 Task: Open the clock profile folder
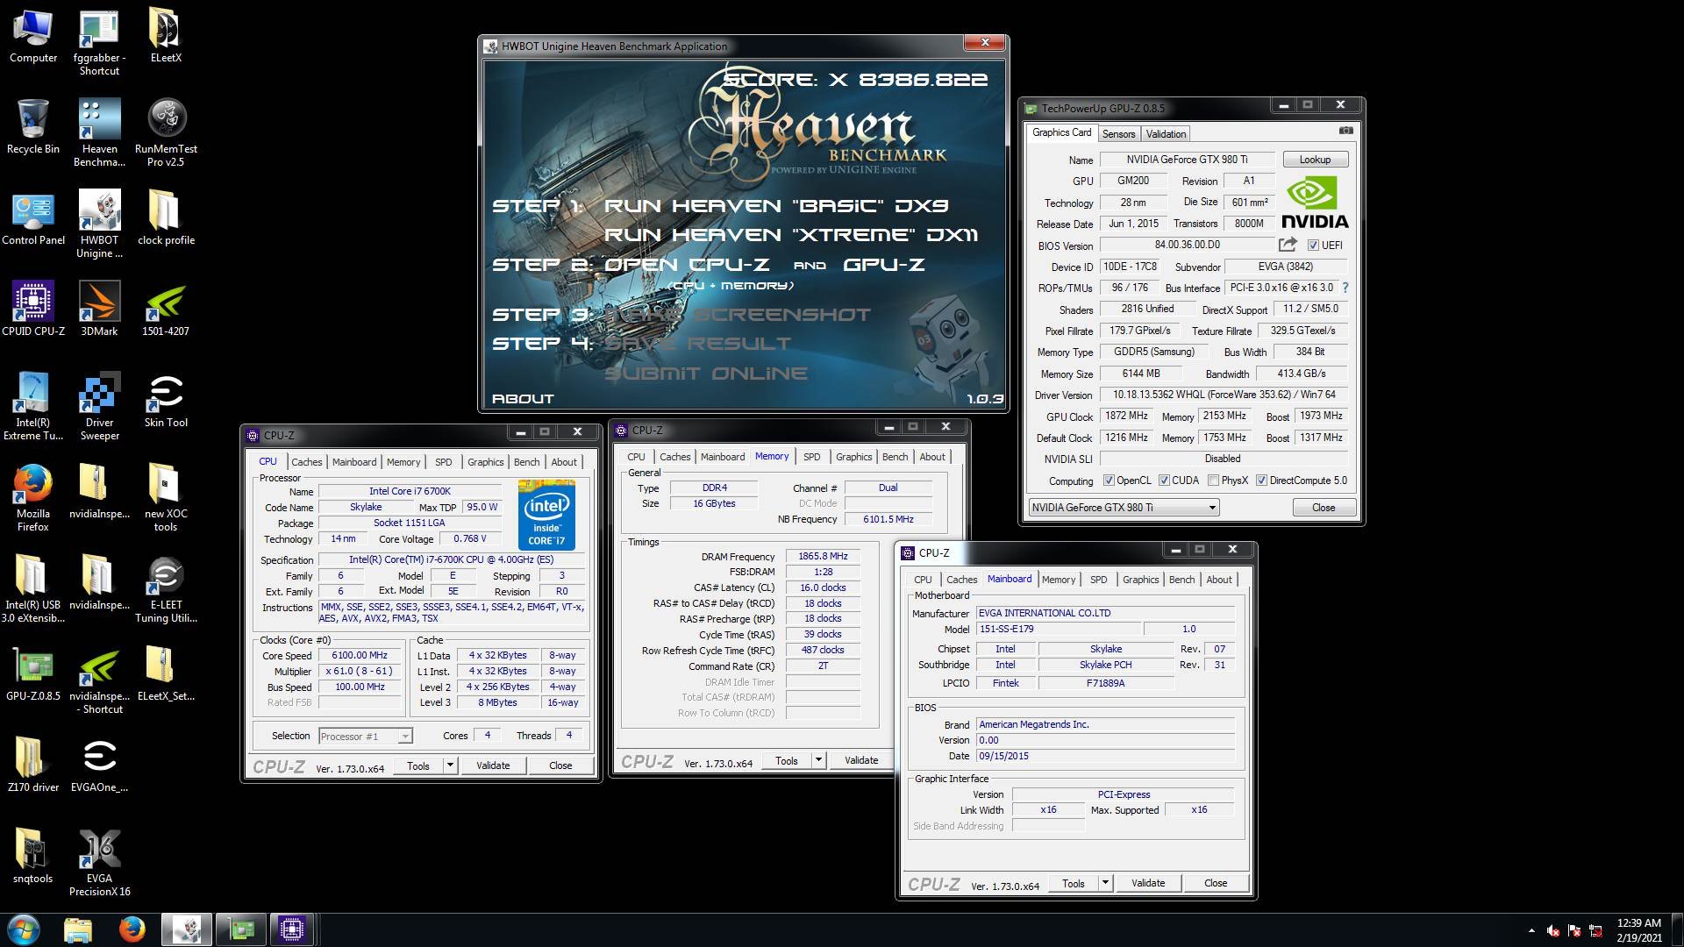point(166,219)
